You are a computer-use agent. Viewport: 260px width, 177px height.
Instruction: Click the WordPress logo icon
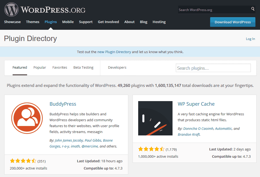(x=11, y=9)
